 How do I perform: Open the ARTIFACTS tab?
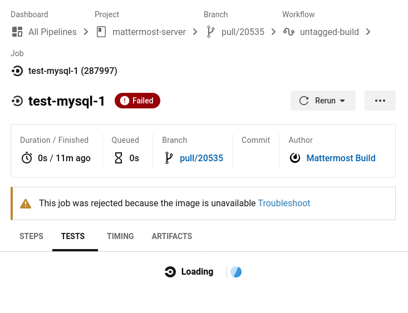click(x=172, y=236)
